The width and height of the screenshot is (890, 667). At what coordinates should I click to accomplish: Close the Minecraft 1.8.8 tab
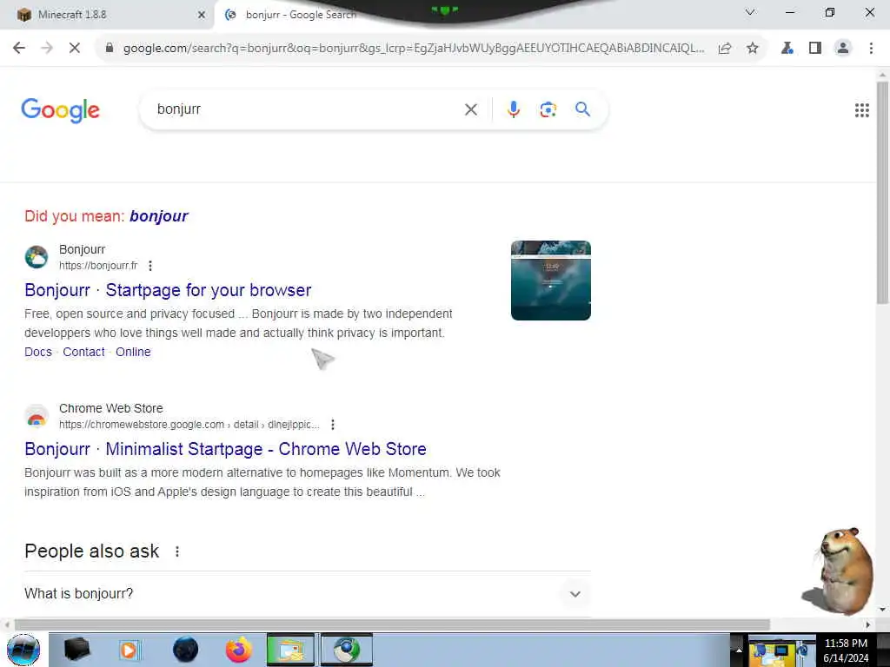(x=202, y=15)
